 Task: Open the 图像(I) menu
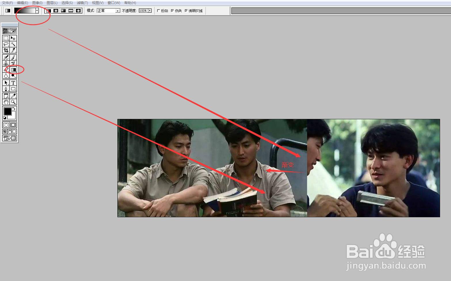37,3
